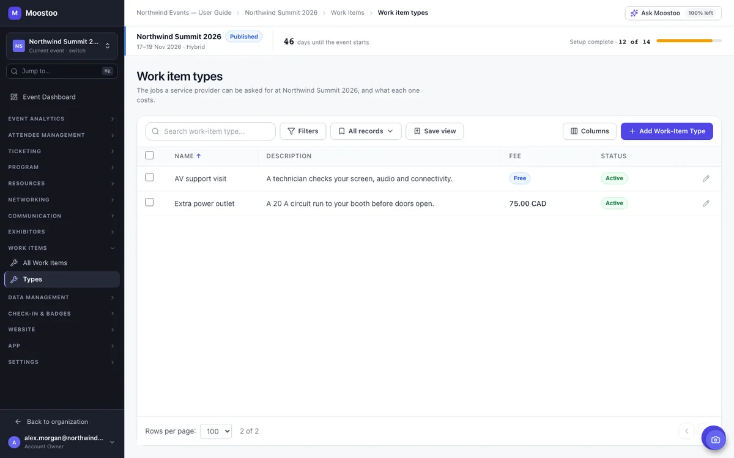Viewport: 734px width, 458px height.
Task: Expand the Resources section
Action: click(x=62, y=184)
